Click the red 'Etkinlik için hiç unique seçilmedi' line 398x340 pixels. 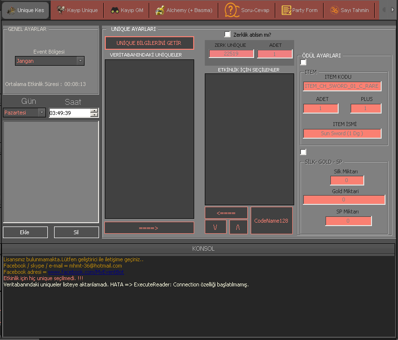point(43,278)
